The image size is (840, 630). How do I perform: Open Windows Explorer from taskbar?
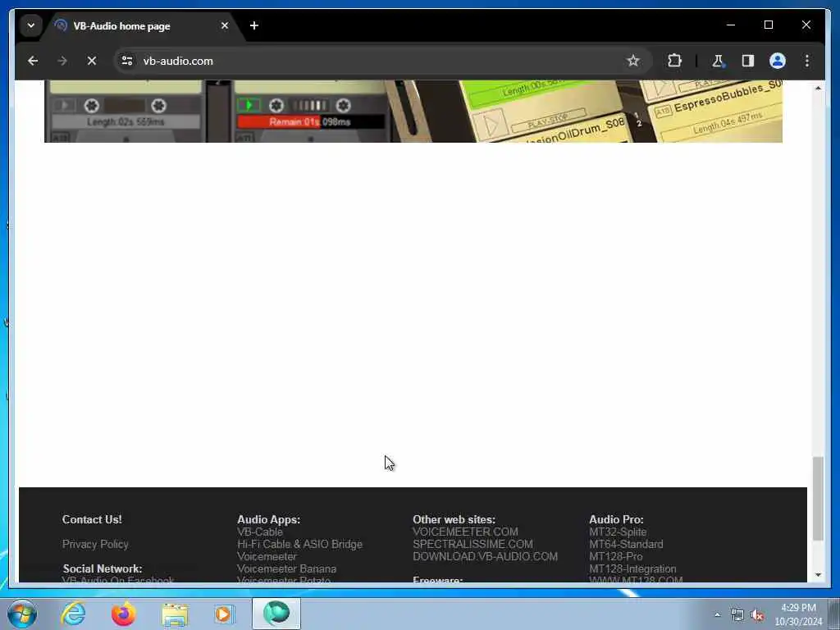pos(175,614)
